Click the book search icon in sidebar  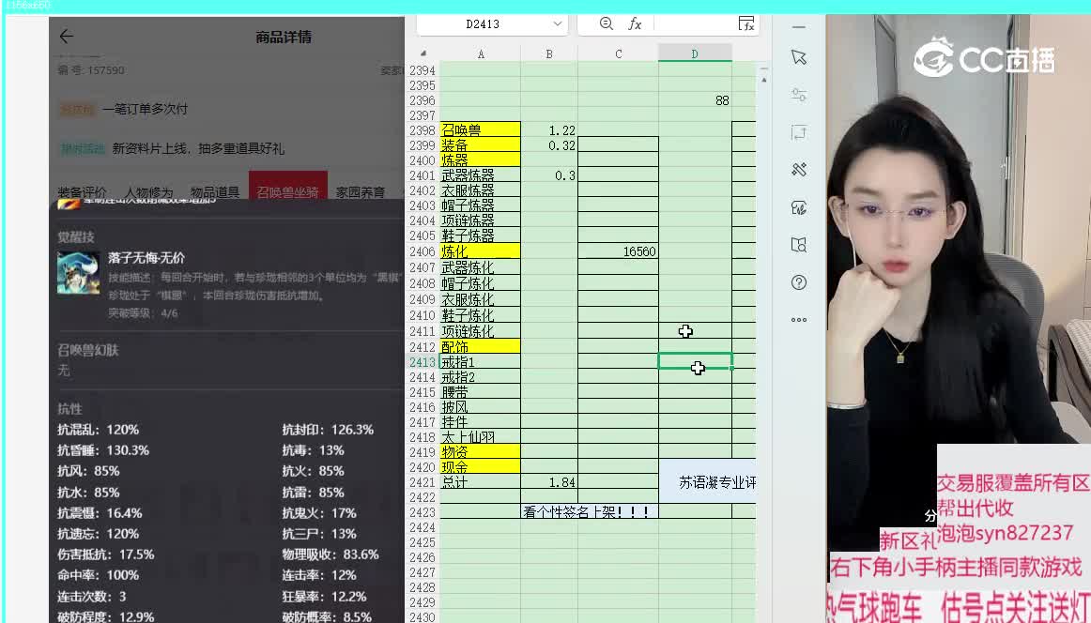(x=799, y=245)
